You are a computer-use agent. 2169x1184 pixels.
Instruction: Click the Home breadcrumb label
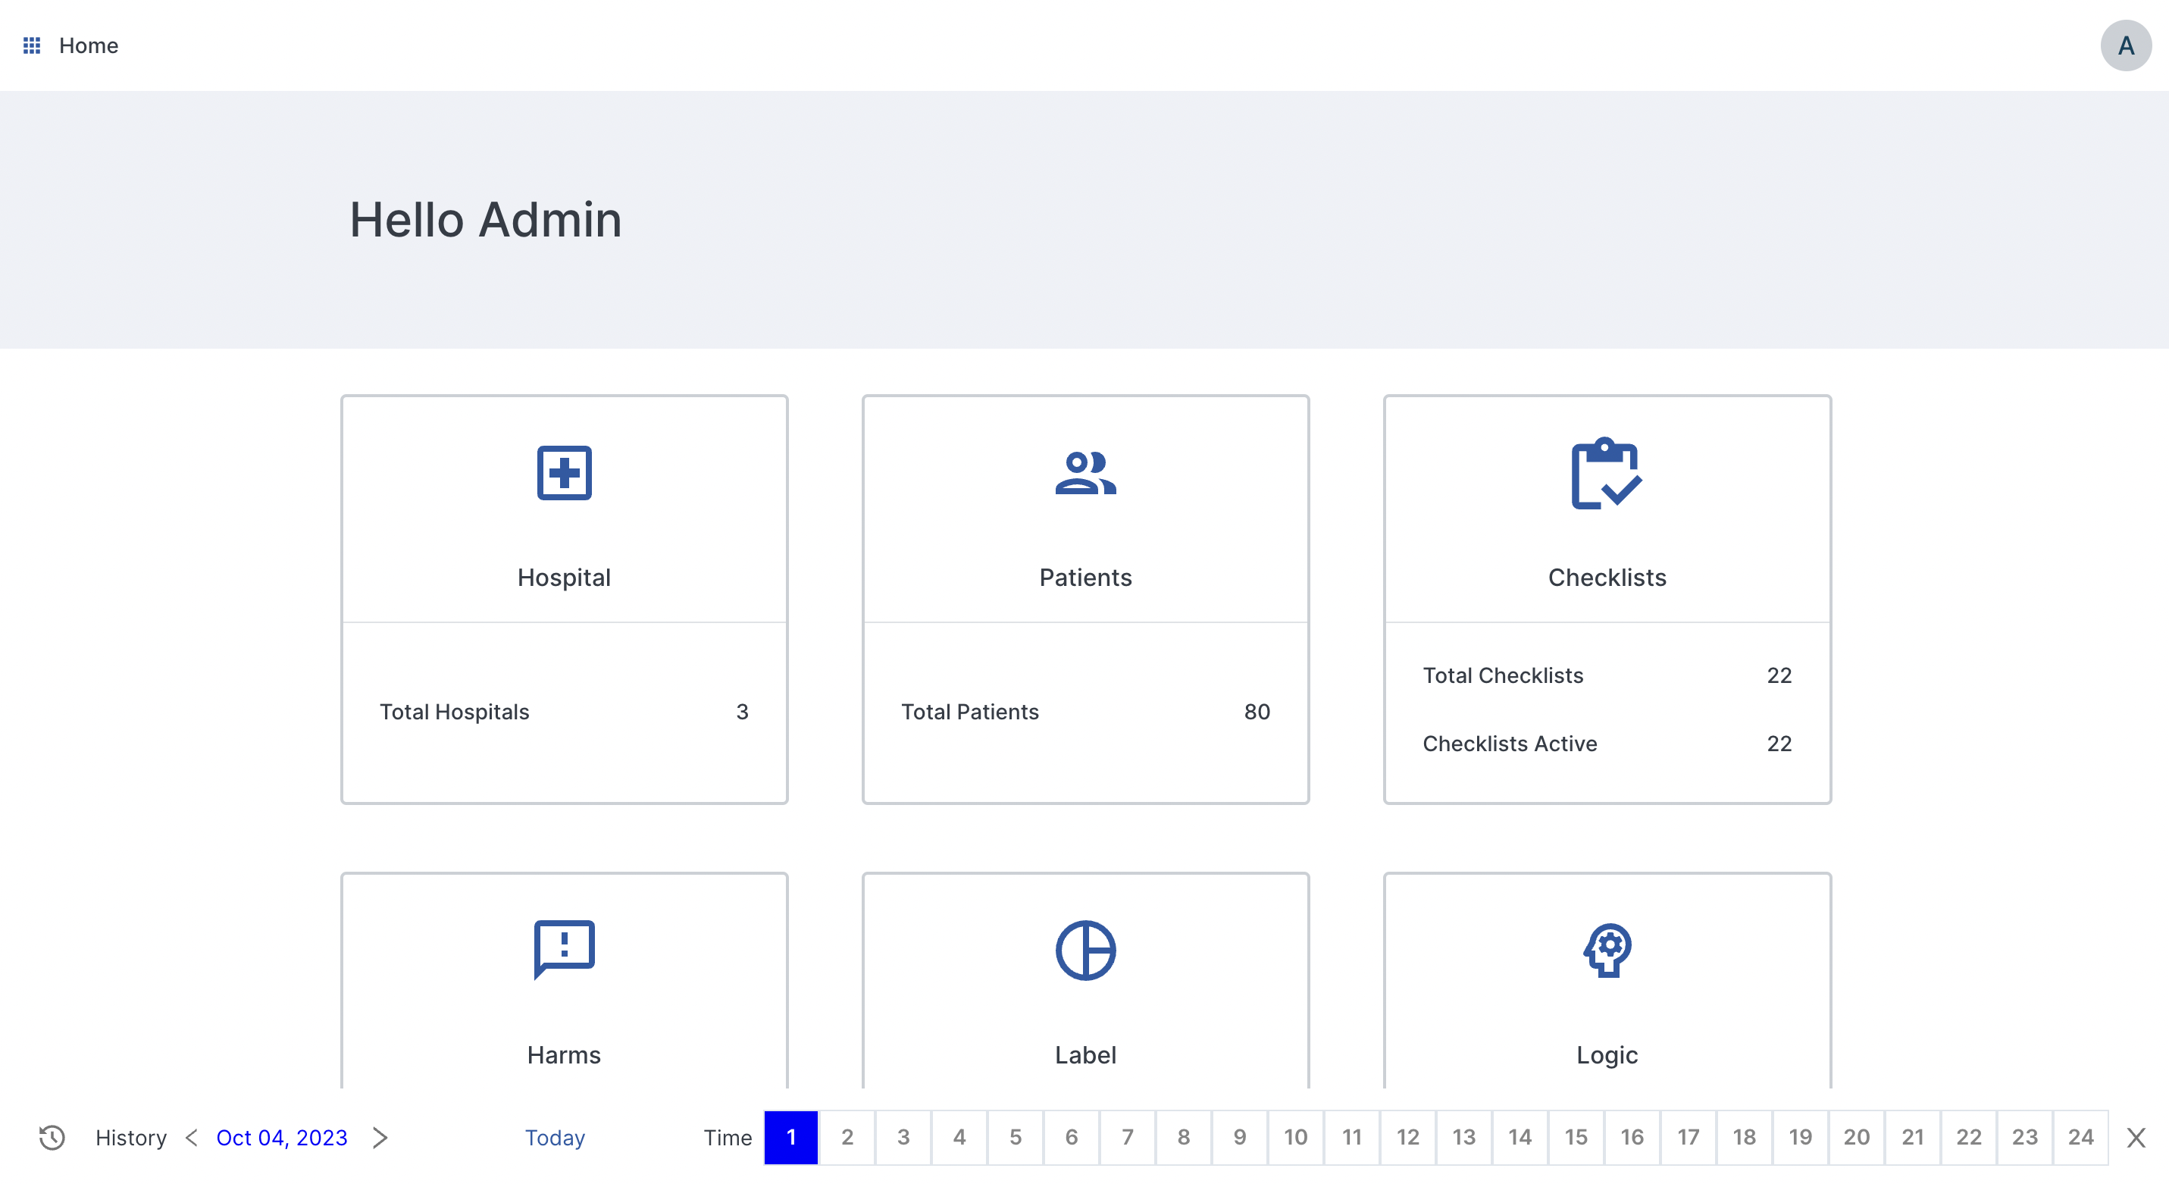89,45
